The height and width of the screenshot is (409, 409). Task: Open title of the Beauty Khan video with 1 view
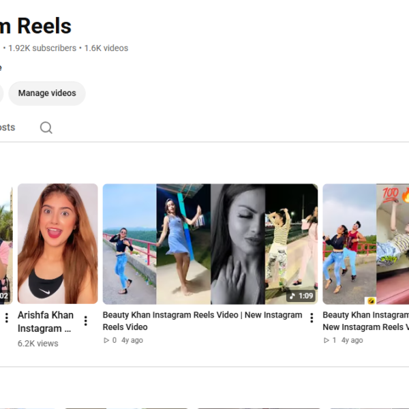pyautogui.click(x=365, y=321)
